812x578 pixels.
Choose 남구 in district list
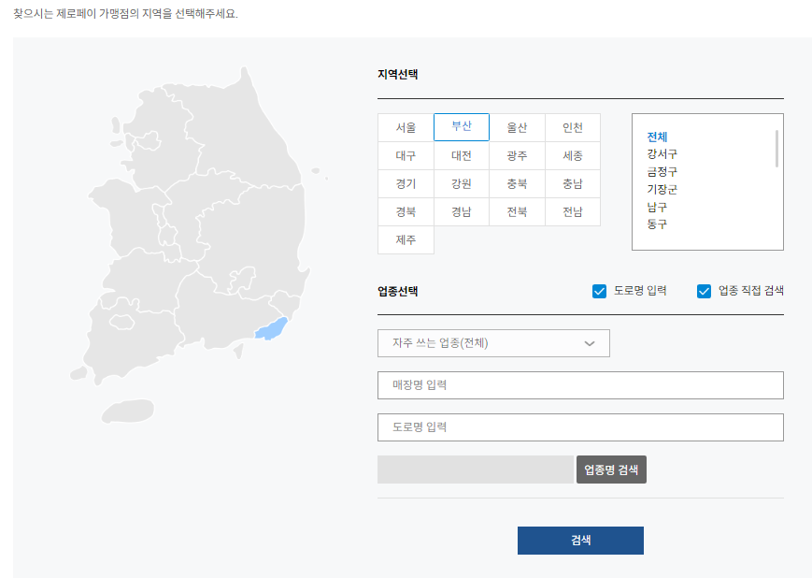(657, 207)
